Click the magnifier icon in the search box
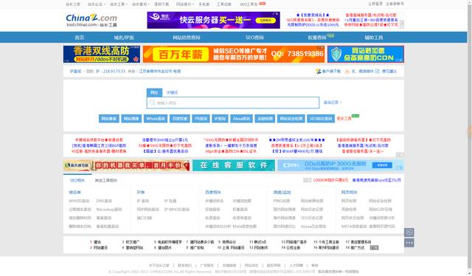The height and width of the screenshot is (276, 472). (x=153, y=103)
